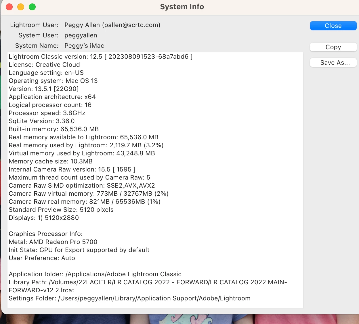Zoom the window with the green button

[32, 7]
